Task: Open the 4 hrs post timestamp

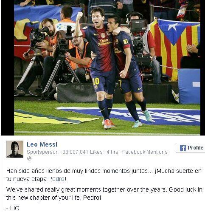Action: coord(112,152)
